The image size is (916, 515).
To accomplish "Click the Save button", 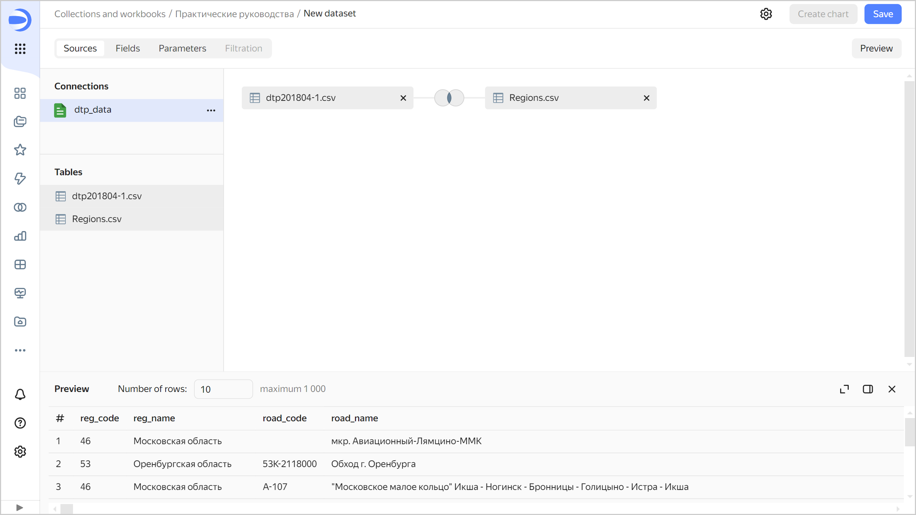I will 883,14.
